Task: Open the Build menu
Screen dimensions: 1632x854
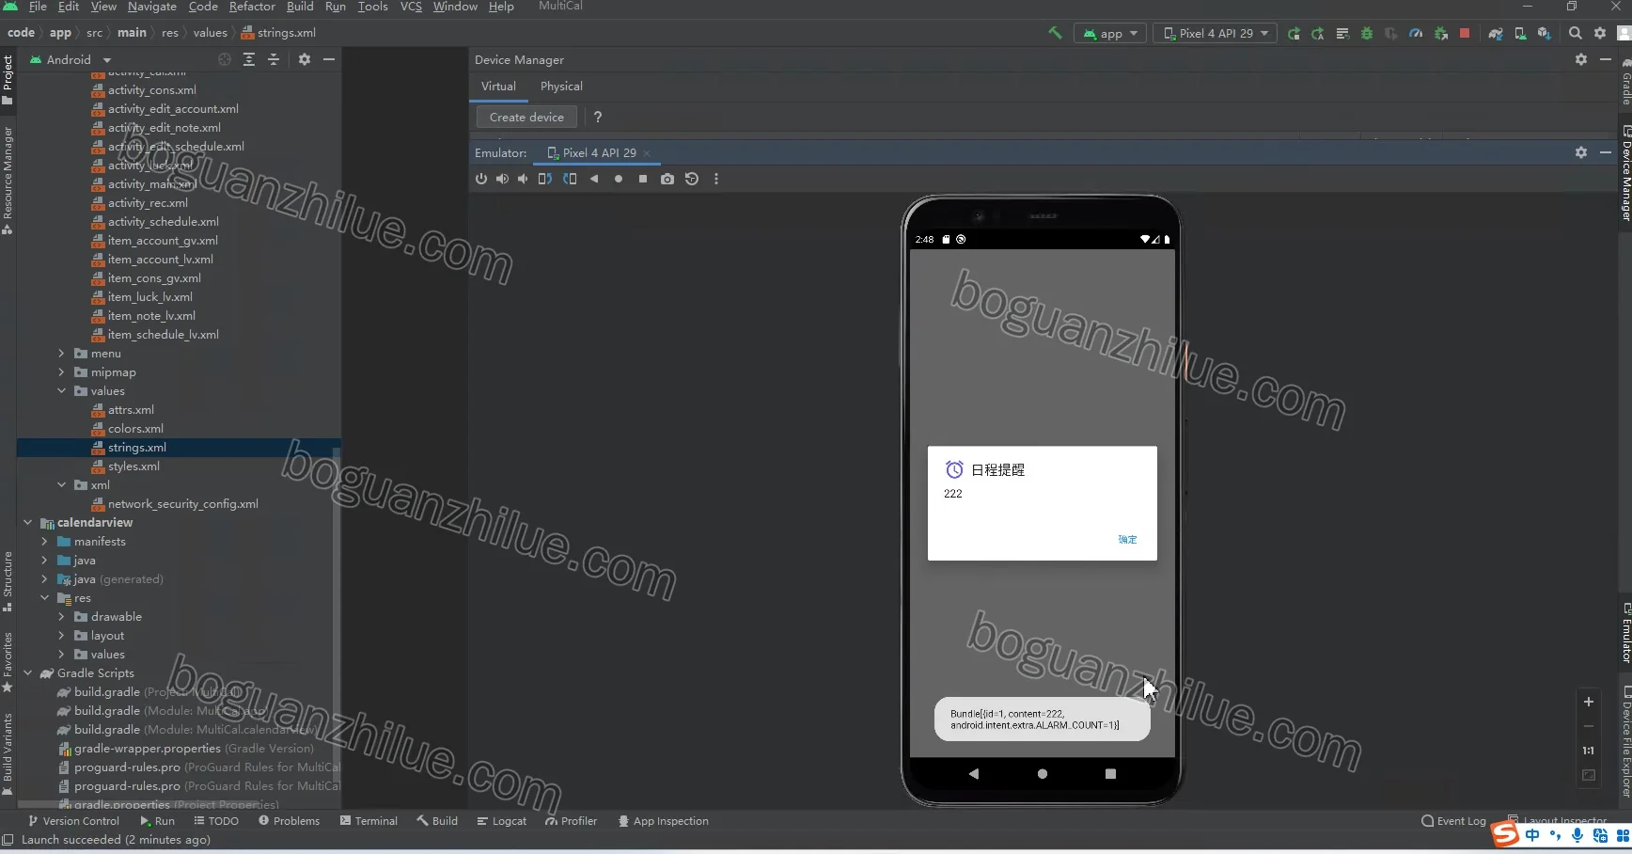Action: click(300, 7)
